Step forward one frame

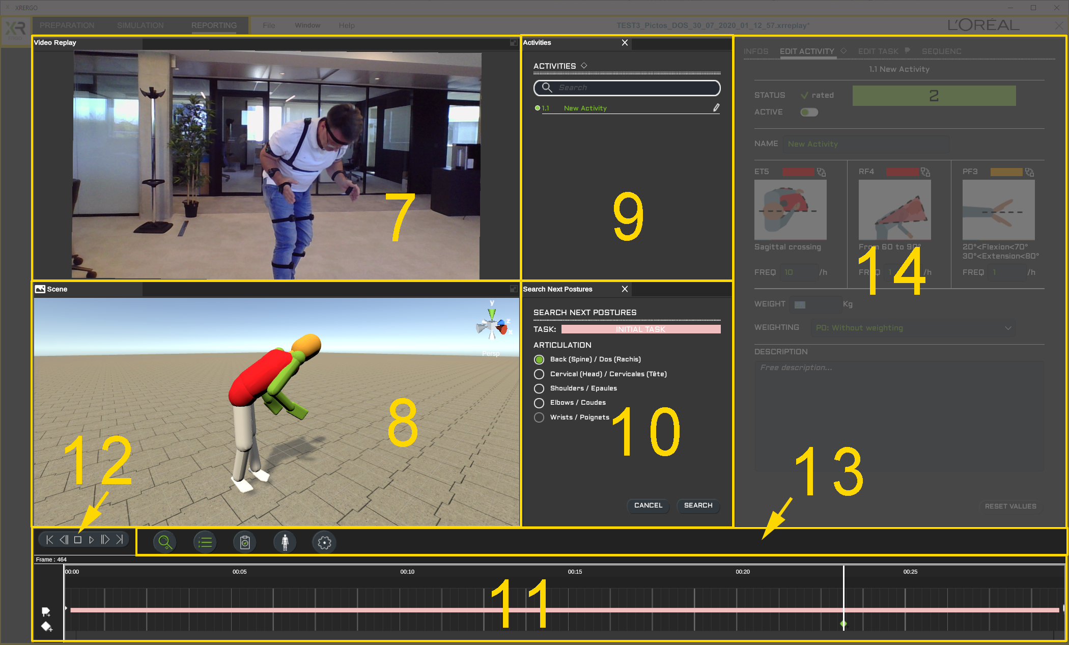(105, 540)
